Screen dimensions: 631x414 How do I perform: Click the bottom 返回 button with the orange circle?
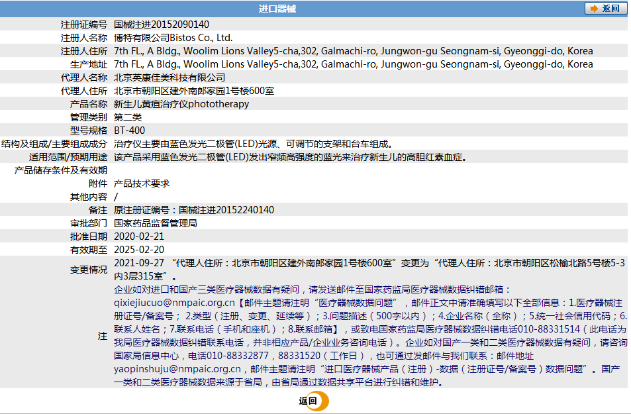tap(314, 401)
